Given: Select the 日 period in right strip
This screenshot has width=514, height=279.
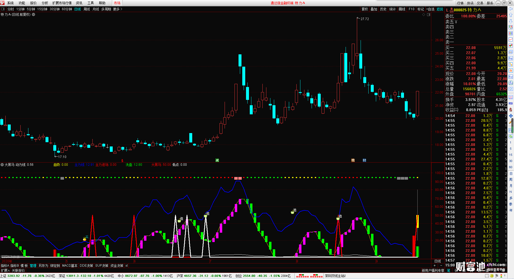Looking at the screenshot, I should point(511,174).
